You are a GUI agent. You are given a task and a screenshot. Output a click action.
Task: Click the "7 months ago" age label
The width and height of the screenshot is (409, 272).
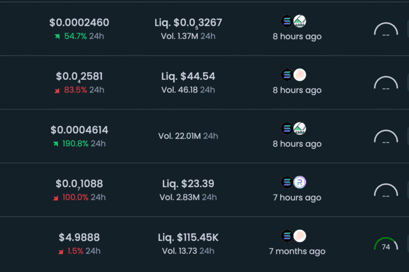[x=297, y=251]
